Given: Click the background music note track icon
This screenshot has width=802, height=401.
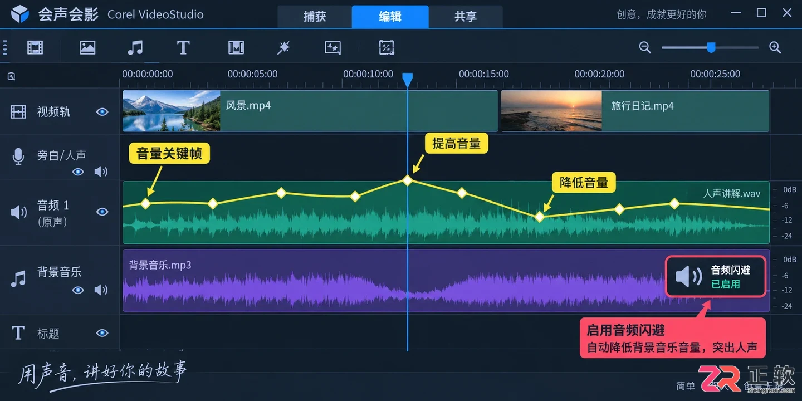Looking at the screenshot, I should 18,278.
